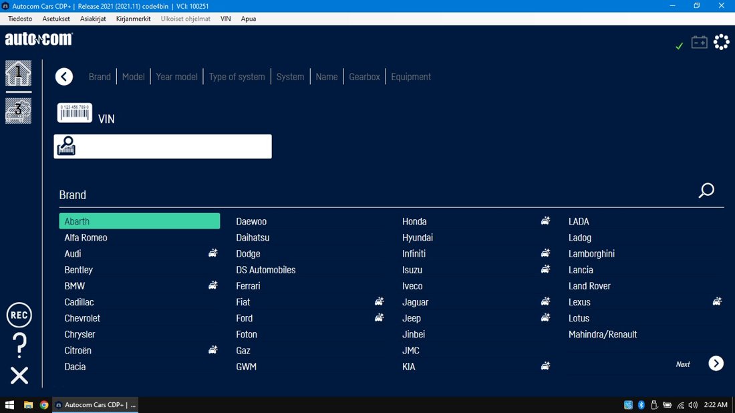
Task: Click the car icon next to Fiat
Action: tap(380, 301)
